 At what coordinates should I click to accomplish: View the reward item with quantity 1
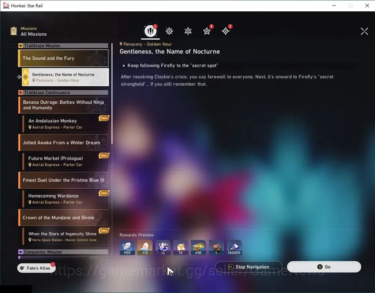[216, 248]
